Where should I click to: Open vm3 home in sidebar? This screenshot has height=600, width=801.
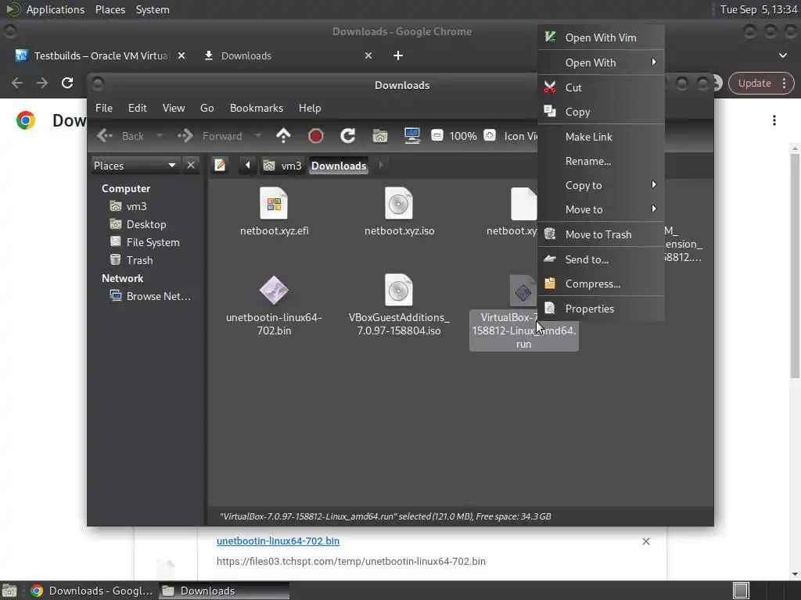pyautogui.click(x=129, y=206)
